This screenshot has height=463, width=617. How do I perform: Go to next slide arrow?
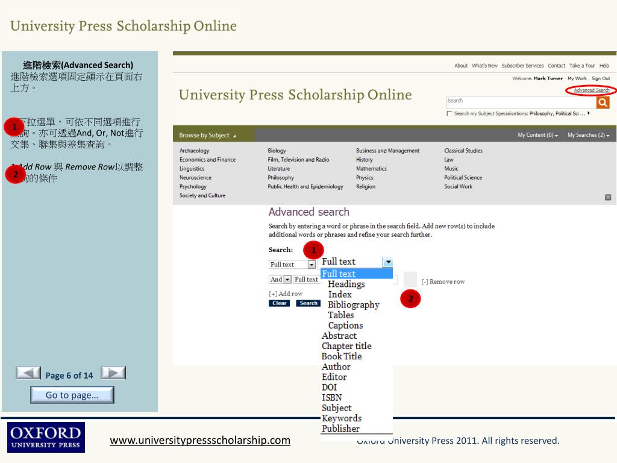(113, 373)
